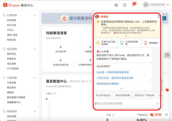The image size is (172, 121).
Task: Open the book guide icon in header
Action: (x=125, y=5)
